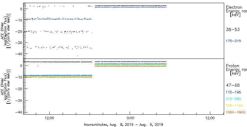This screenshot has width=247, height=127.
Task: Click the red 1060-1900 proton energy label
Action: pos(236,112)
